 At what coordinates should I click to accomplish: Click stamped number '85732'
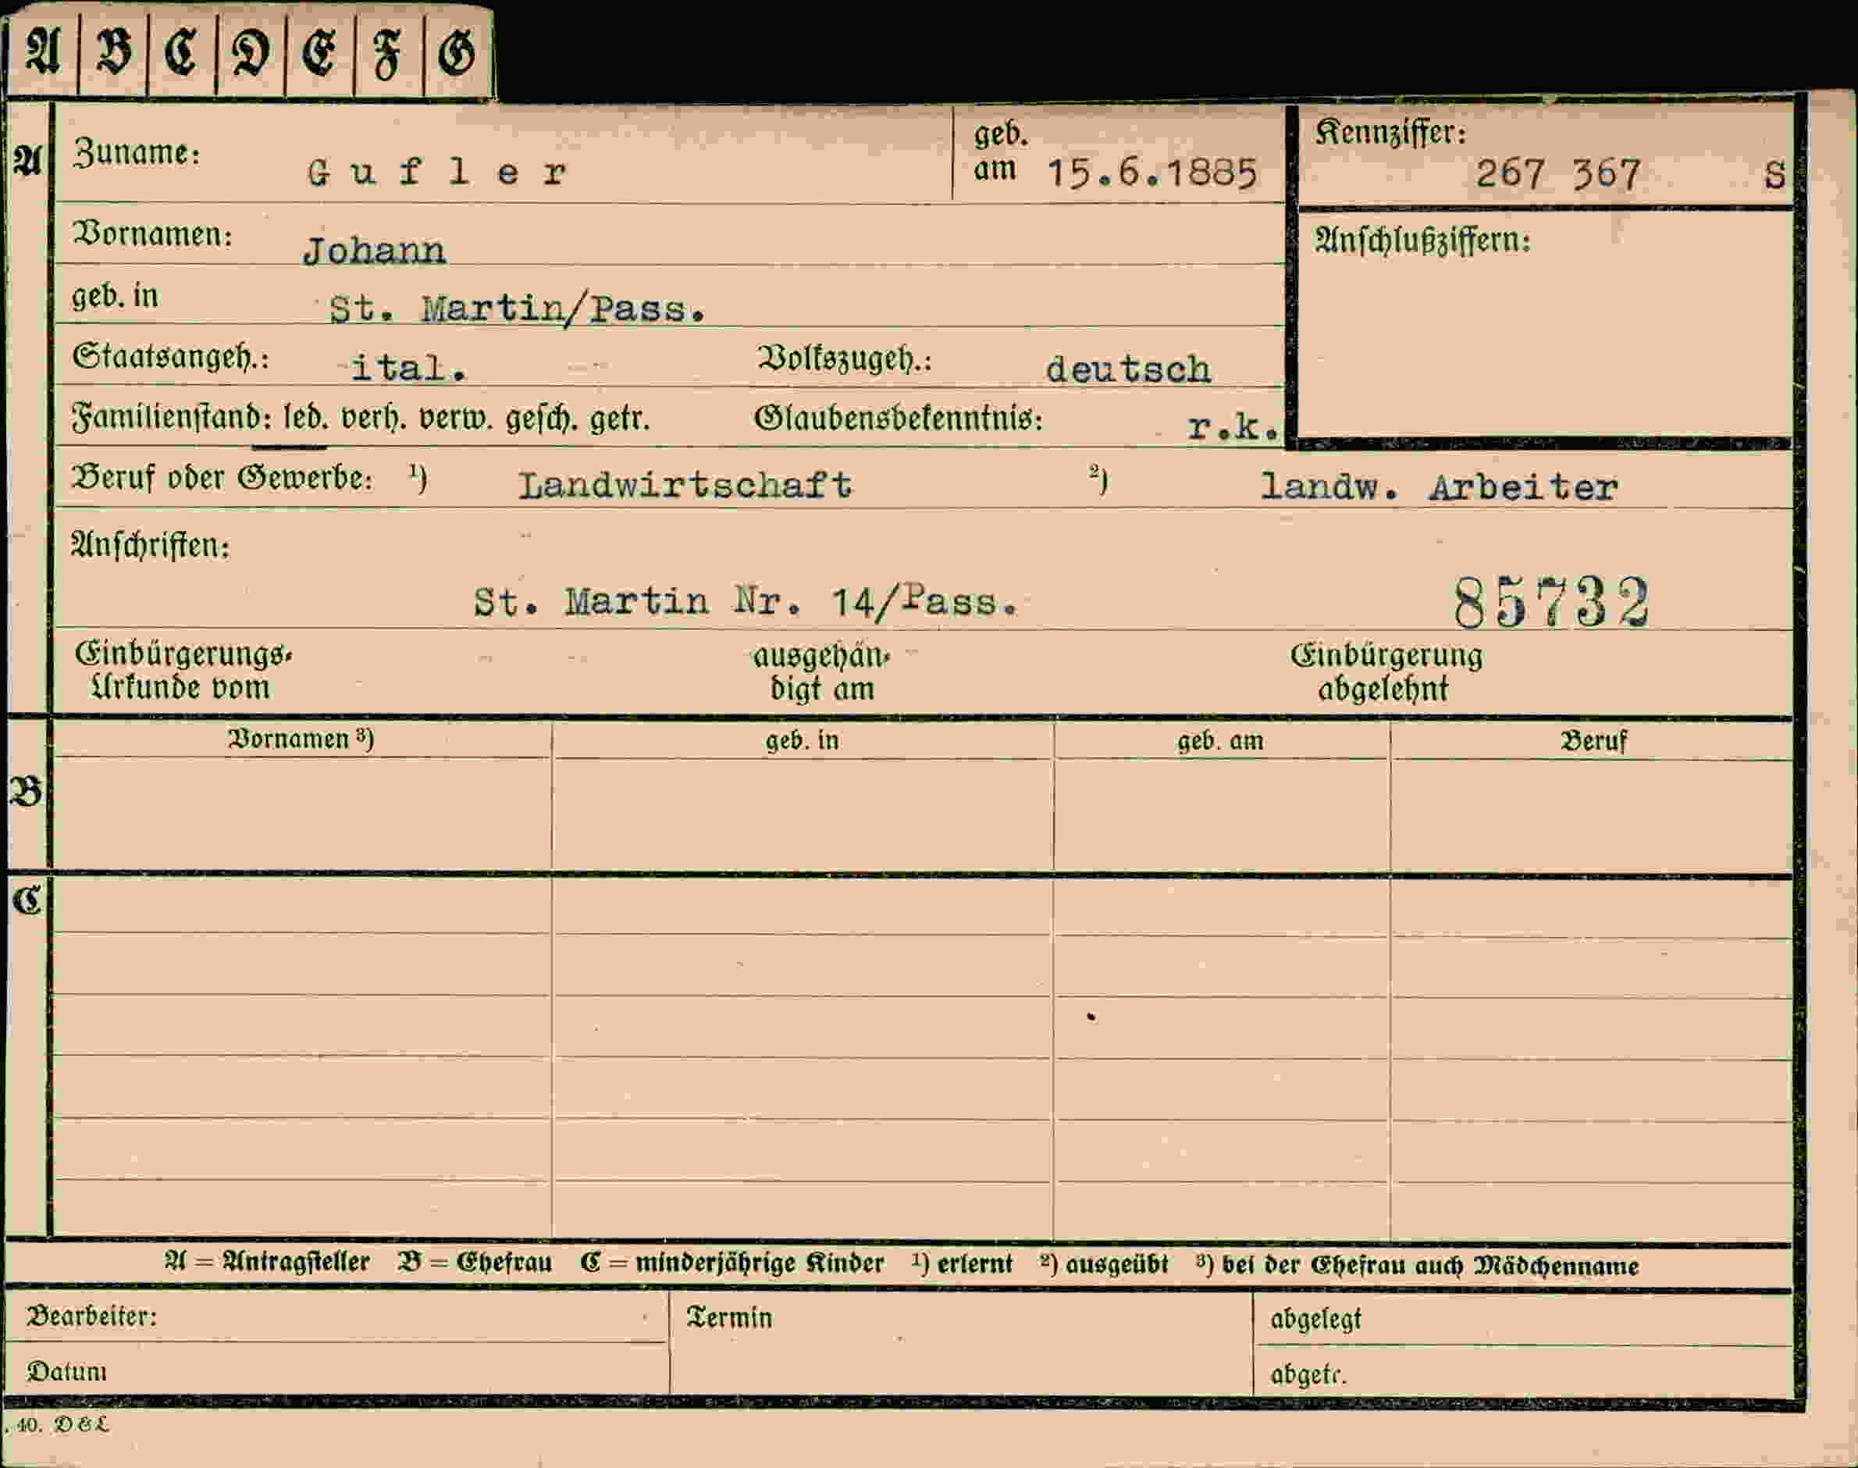pyautogui.click(x=1551, y=601)
